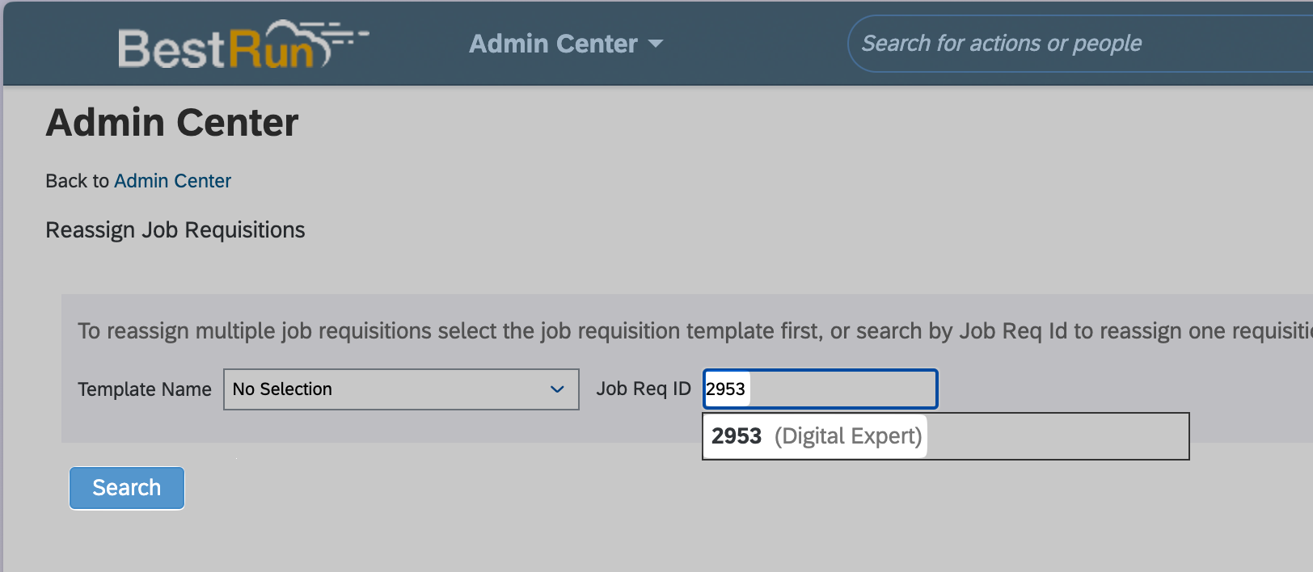1313x572 pixels.
Task: Click inside the Job Req ID field
Action: click(x=841, y=389)
